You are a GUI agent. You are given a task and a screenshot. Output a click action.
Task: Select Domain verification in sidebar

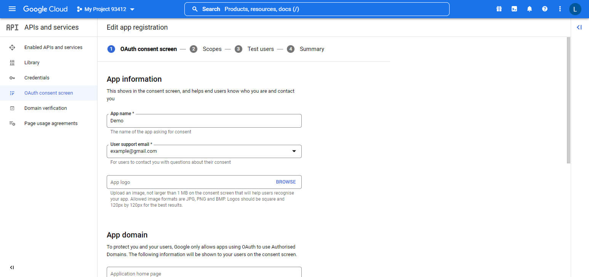click(x=46, y=108)
